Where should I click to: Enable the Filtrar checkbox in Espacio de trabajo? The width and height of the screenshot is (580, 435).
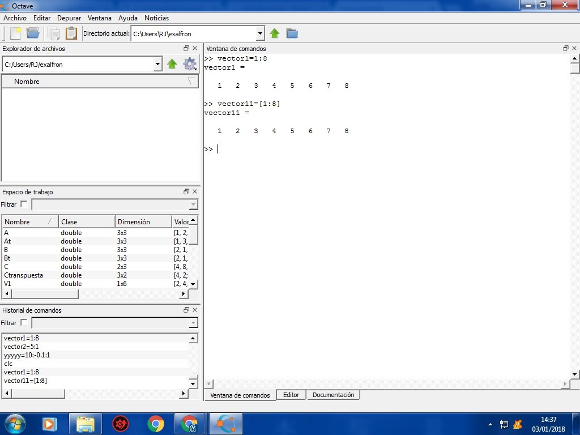[x=24, y=204]
